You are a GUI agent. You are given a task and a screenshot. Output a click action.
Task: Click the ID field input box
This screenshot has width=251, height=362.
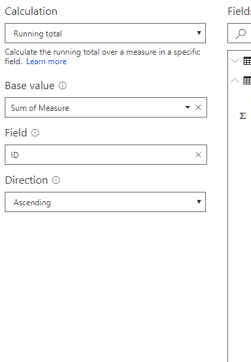point(106,155)
